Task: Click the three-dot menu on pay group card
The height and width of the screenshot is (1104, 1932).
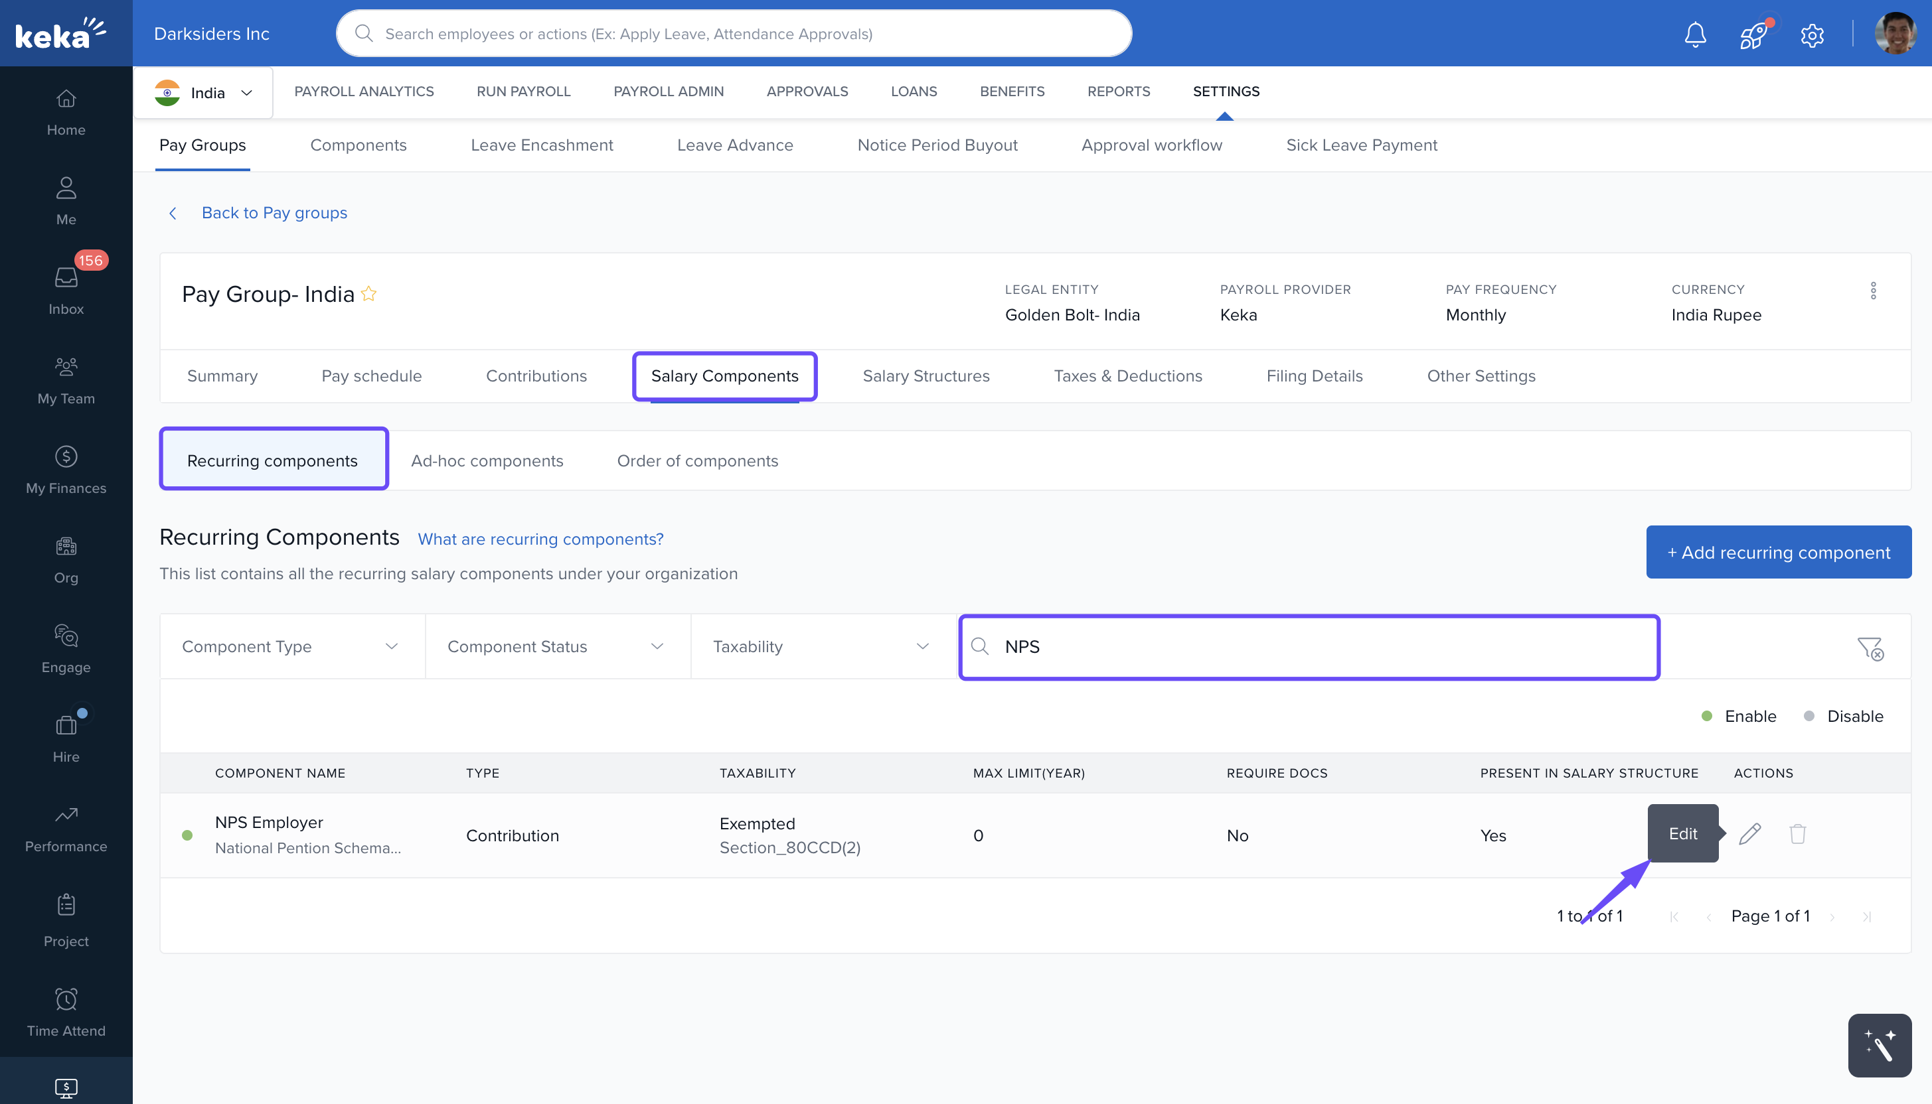Action: pos(1873,291)
